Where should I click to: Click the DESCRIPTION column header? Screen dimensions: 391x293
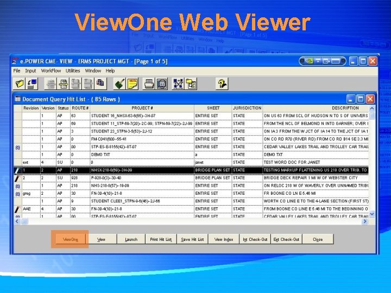pos(345,108)
